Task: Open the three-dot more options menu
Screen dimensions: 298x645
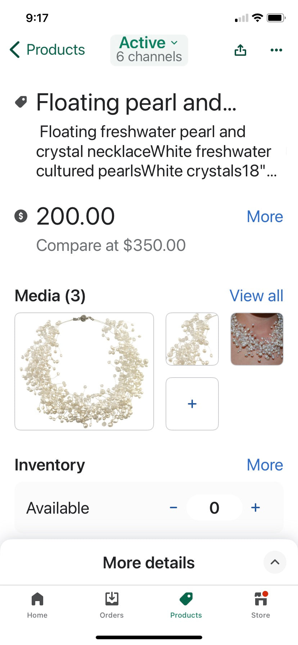Action: (276, 50)
